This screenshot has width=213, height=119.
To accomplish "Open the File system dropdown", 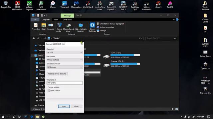I will click(64, 60).
